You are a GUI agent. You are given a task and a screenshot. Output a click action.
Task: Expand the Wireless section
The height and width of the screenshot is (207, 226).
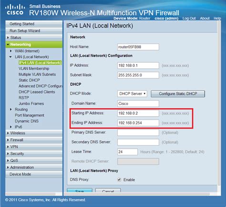pyautogui.click(x=34, y=133)
